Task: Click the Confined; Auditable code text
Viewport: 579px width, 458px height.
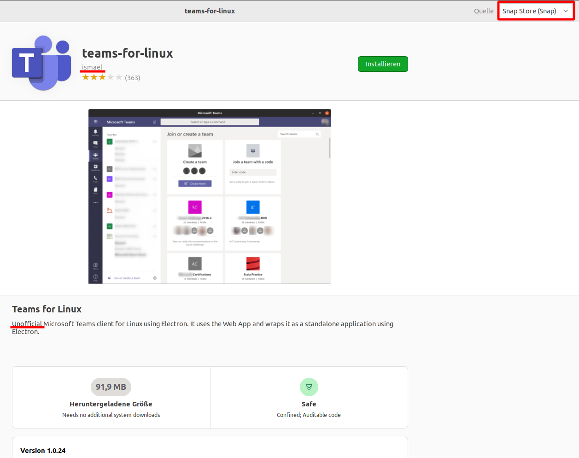Action: coord(309,415)
